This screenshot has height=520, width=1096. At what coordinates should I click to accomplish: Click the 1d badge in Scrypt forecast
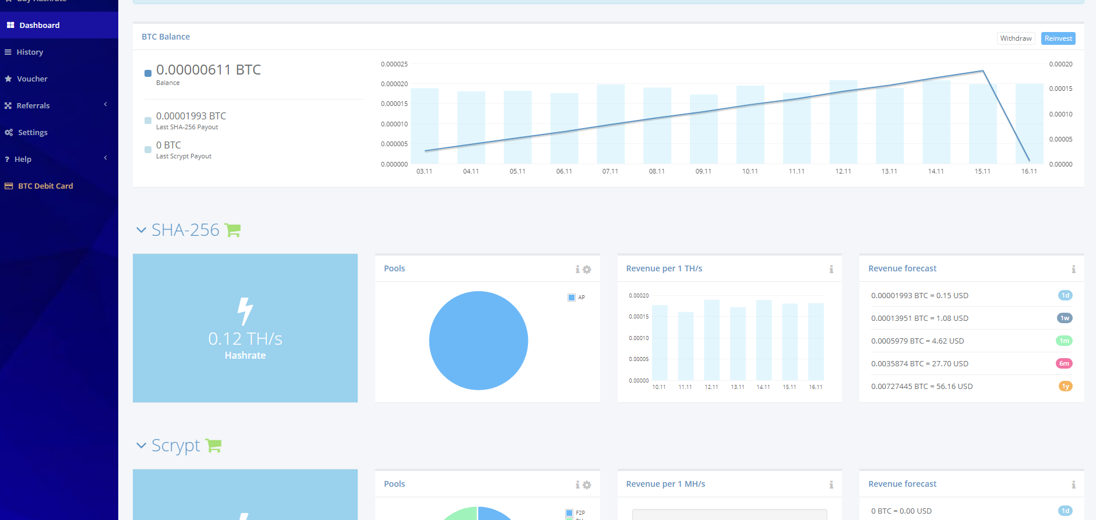point(1065,511)
